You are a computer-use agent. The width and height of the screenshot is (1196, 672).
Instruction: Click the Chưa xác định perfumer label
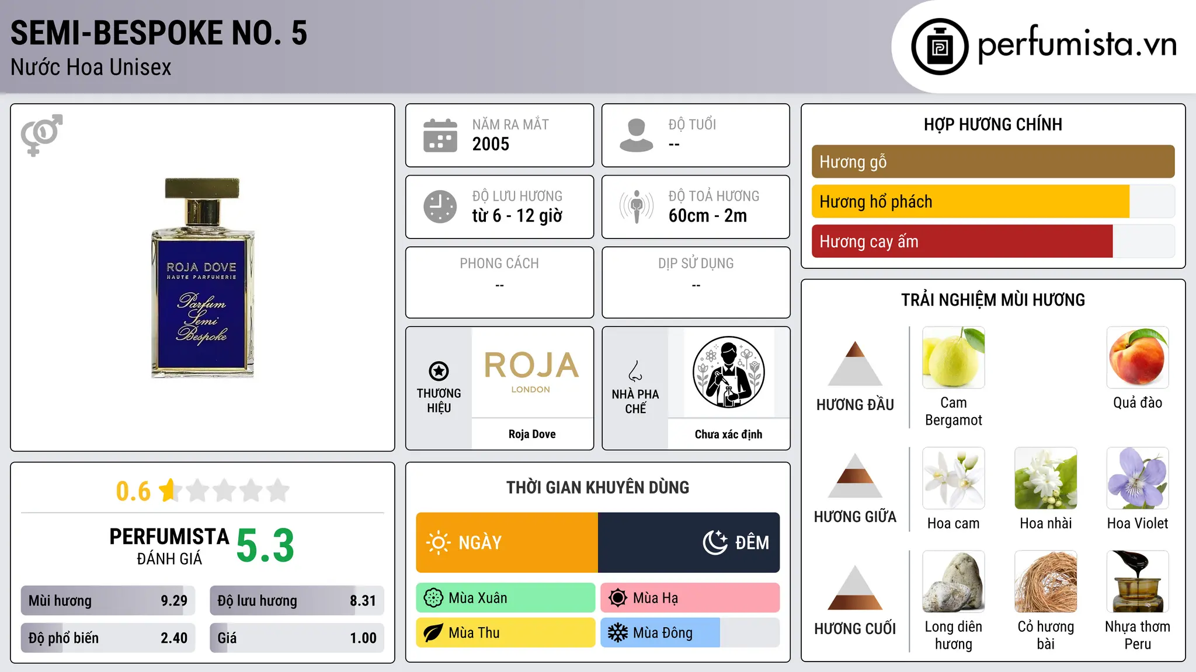pyautogui.click(x=728, y=434)
